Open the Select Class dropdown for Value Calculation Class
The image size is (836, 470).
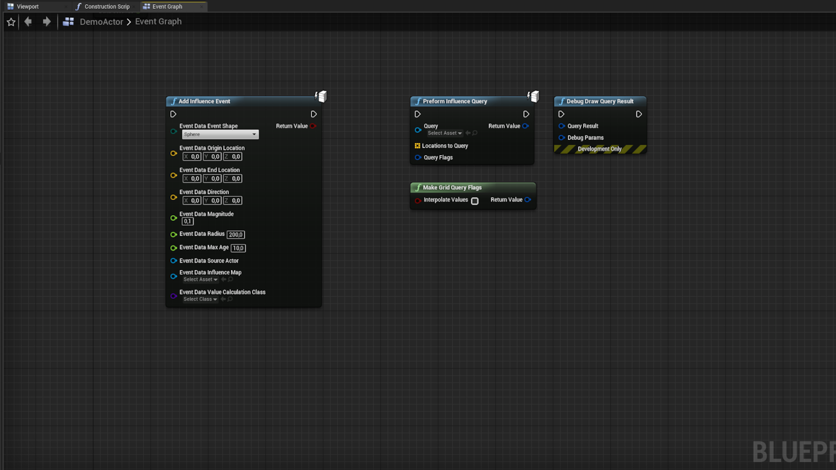click(x=199, y=299)
